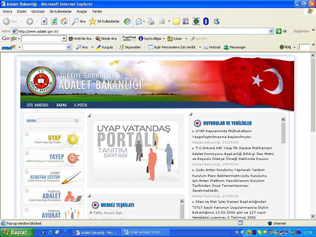Open the MSN search box dropdown
Screen dimensions: 316x237
(69, 47)
